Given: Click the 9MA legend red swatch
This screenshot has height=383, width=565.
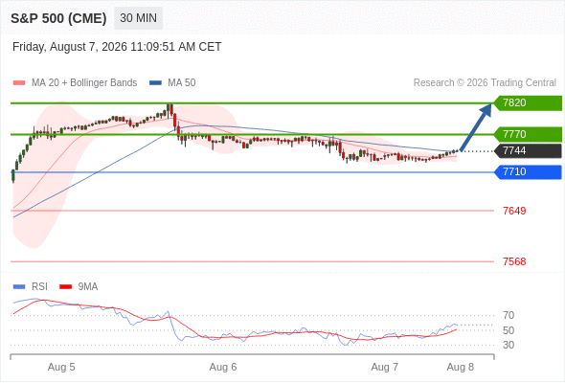Looking at the screenshot, I should 65,287.
